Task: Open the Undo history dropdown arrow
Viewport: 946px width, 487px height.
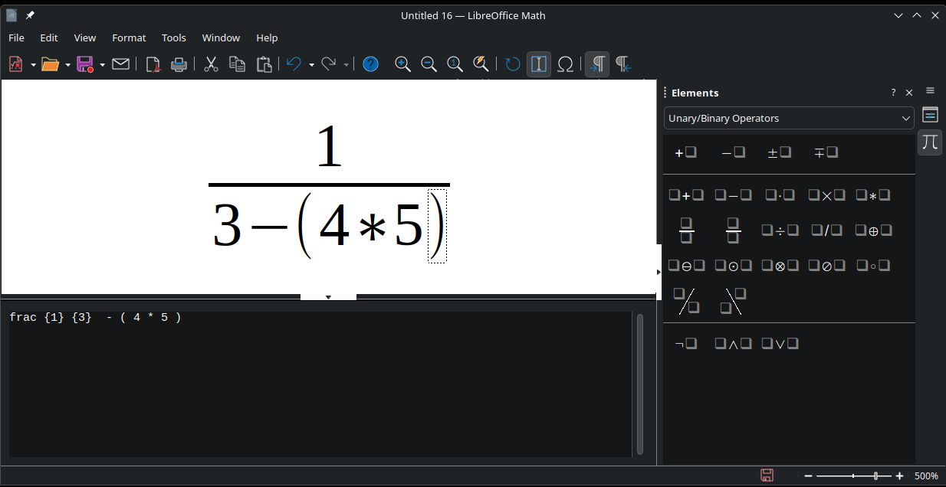Action: tap(311, 64)
